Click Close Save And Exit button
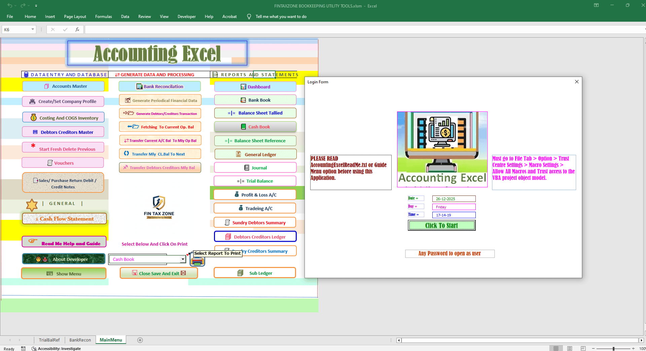 [159, 273]
